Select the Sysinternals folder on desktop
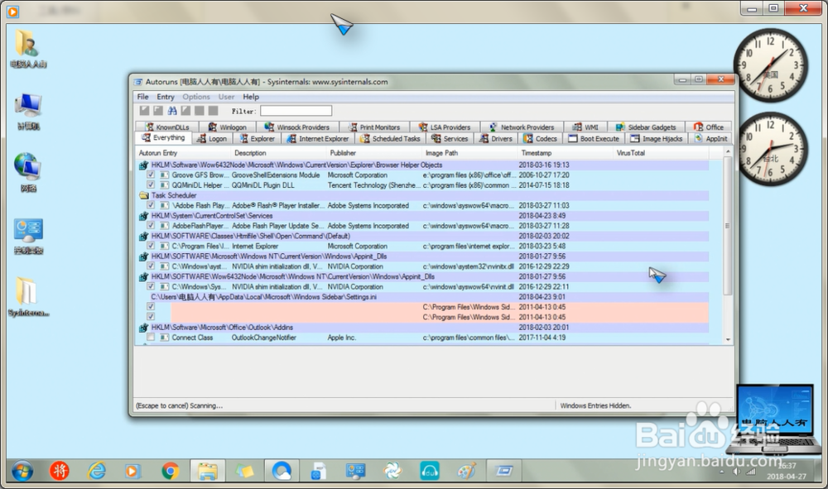 28,296
